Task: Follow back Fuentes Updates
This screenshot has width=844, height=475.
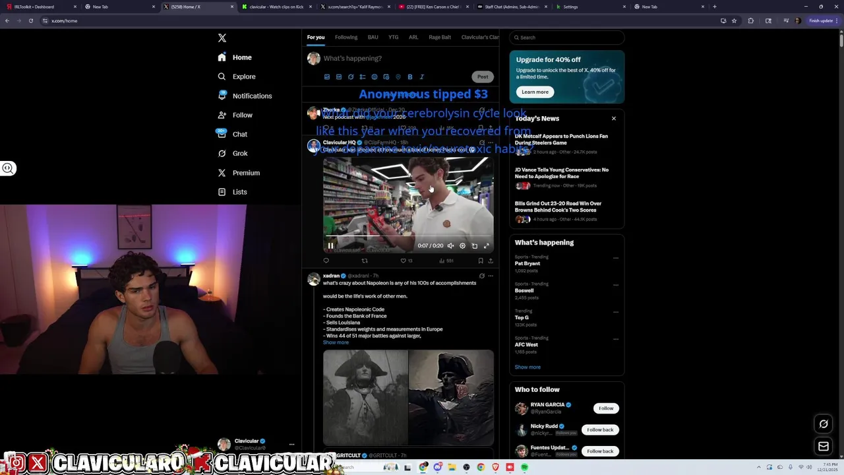Action: [600, 451]
